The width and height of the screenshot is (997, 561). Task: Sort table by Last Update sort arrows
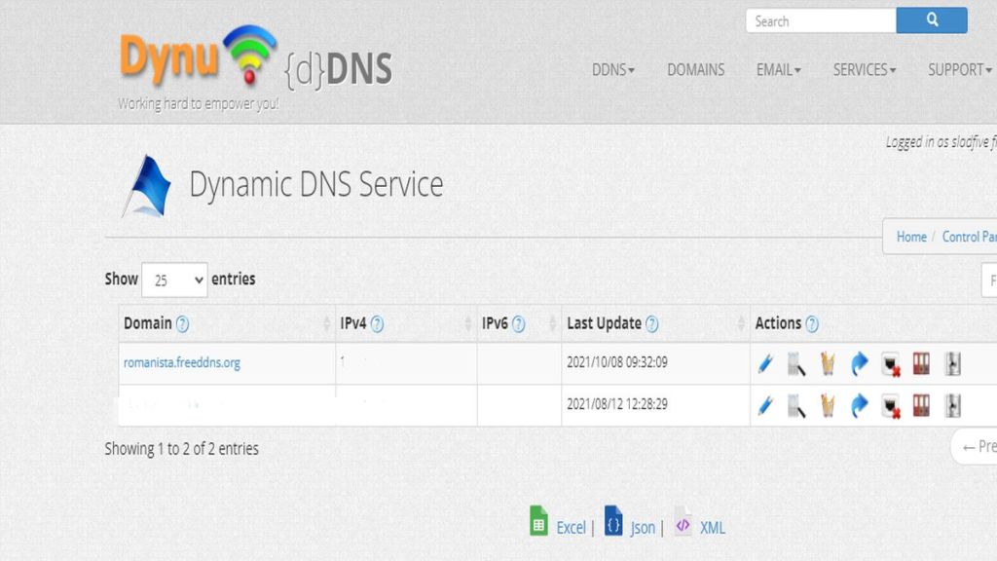pos(741,323)
